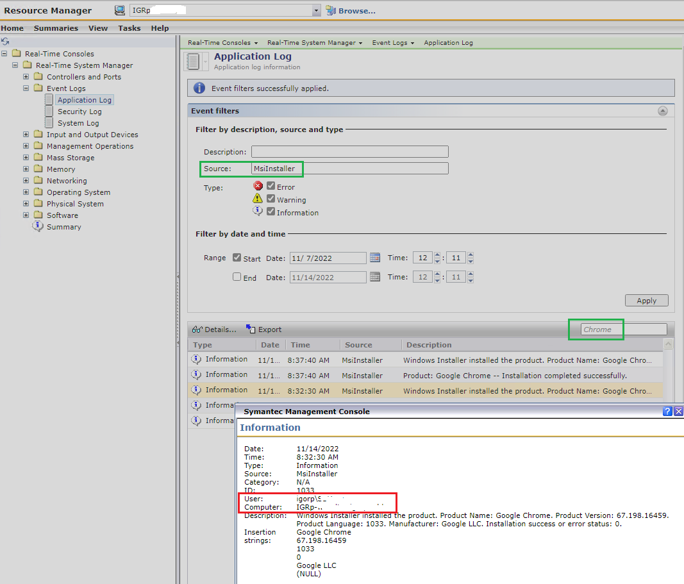This screenshot has width=684, height=584.
Task: Enable the End date range checkbox
Action: 237,276
